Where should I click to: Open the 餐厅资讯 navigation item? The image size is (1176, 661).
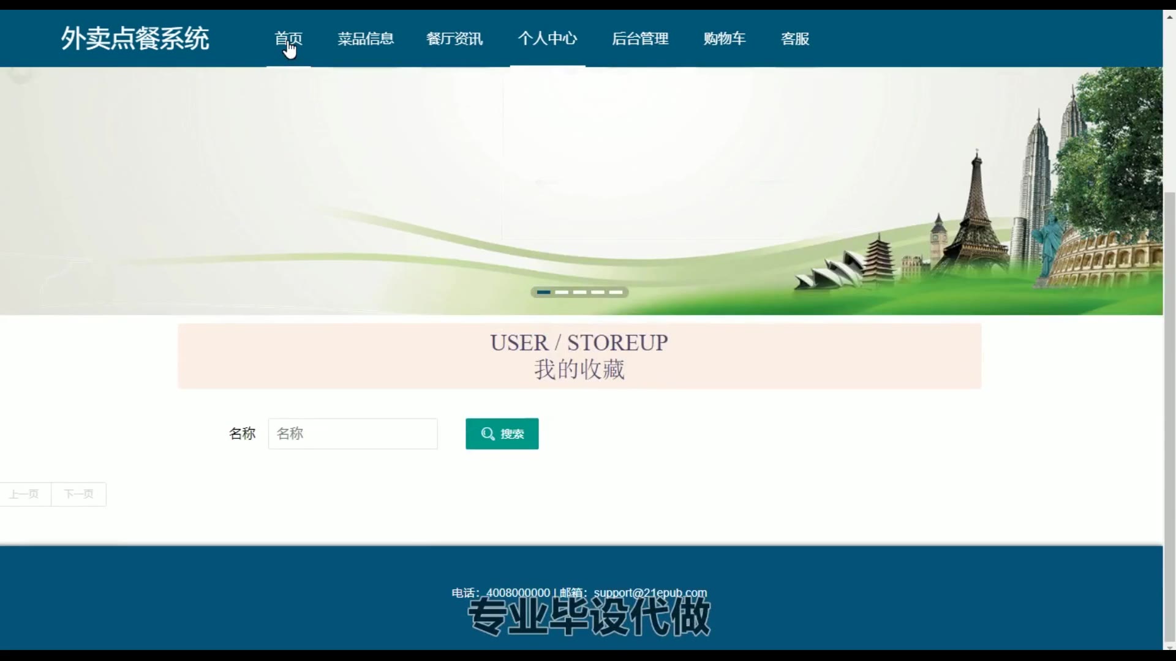(454, 39)
